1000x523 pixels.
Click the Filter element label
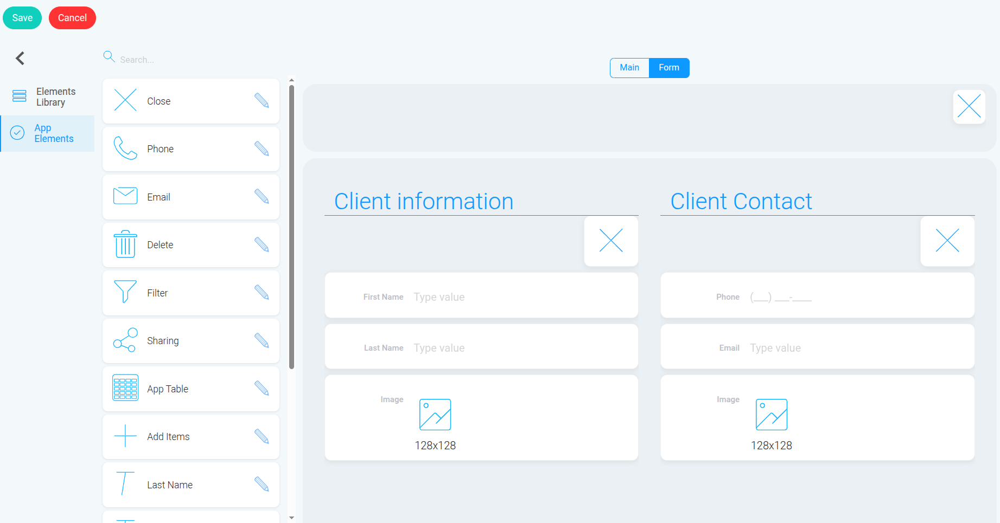click(x=157, y=293)
